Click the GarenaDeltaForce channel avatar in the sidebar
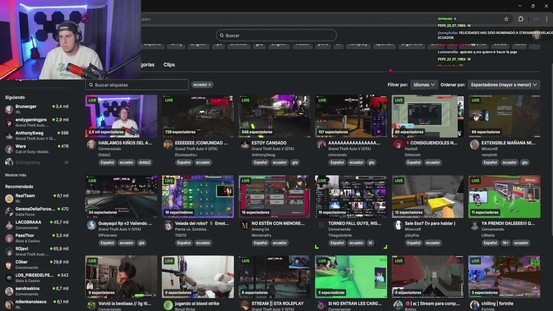The width and height of the screenshot is (553, 311). click(x=9, y=211)
